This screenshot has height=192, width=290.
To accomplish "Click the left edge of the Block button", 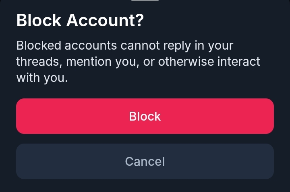I will pyautogui.click(x=25, y=116).
